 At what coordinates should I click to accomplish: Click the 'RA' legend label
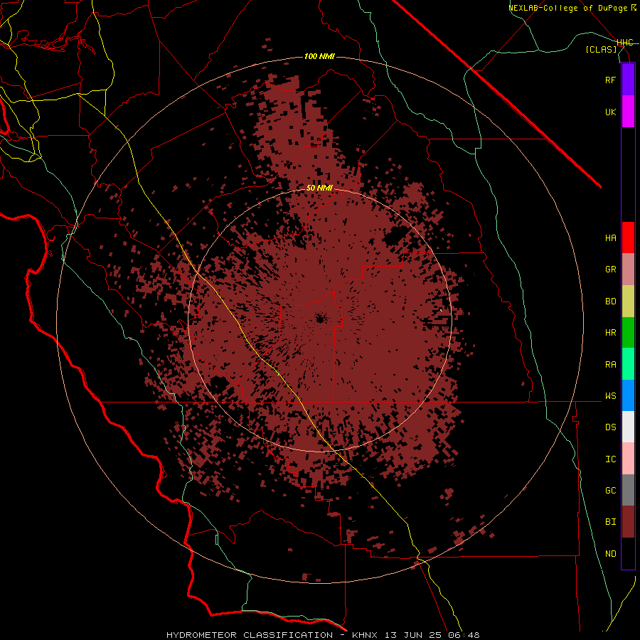611,365
